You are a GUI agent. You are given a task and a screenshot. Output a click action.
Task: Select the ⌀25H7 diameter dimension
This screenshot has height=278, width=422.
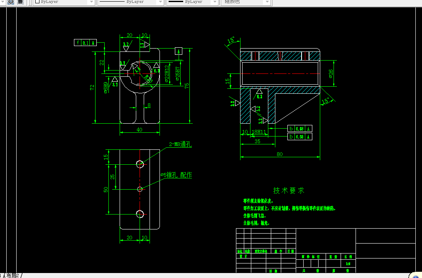point(178,74)
